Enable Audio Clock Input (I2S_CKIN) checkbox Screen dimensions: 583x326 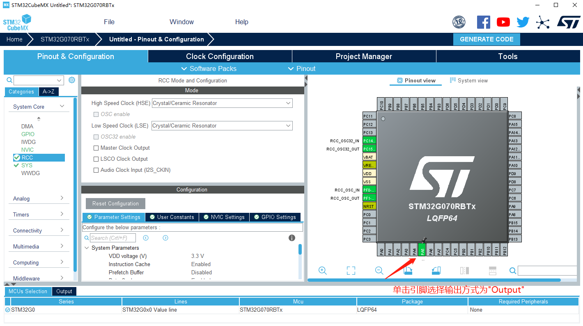tap(96, 170)
